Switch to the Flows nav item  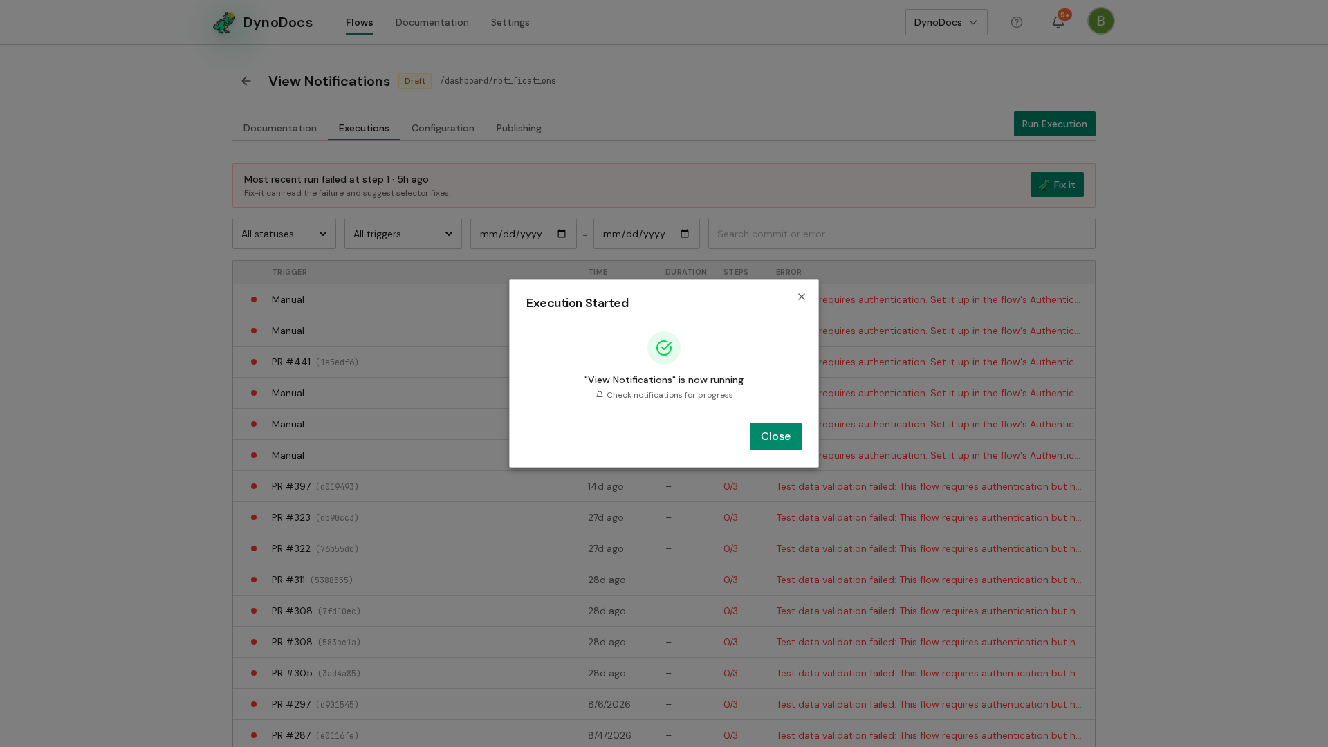pos(360,22)
